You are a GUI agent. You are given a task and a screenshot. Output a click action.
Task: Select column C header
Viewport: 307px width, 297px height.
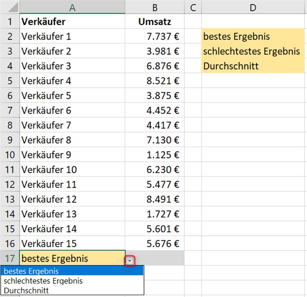(x=193, y=7)
